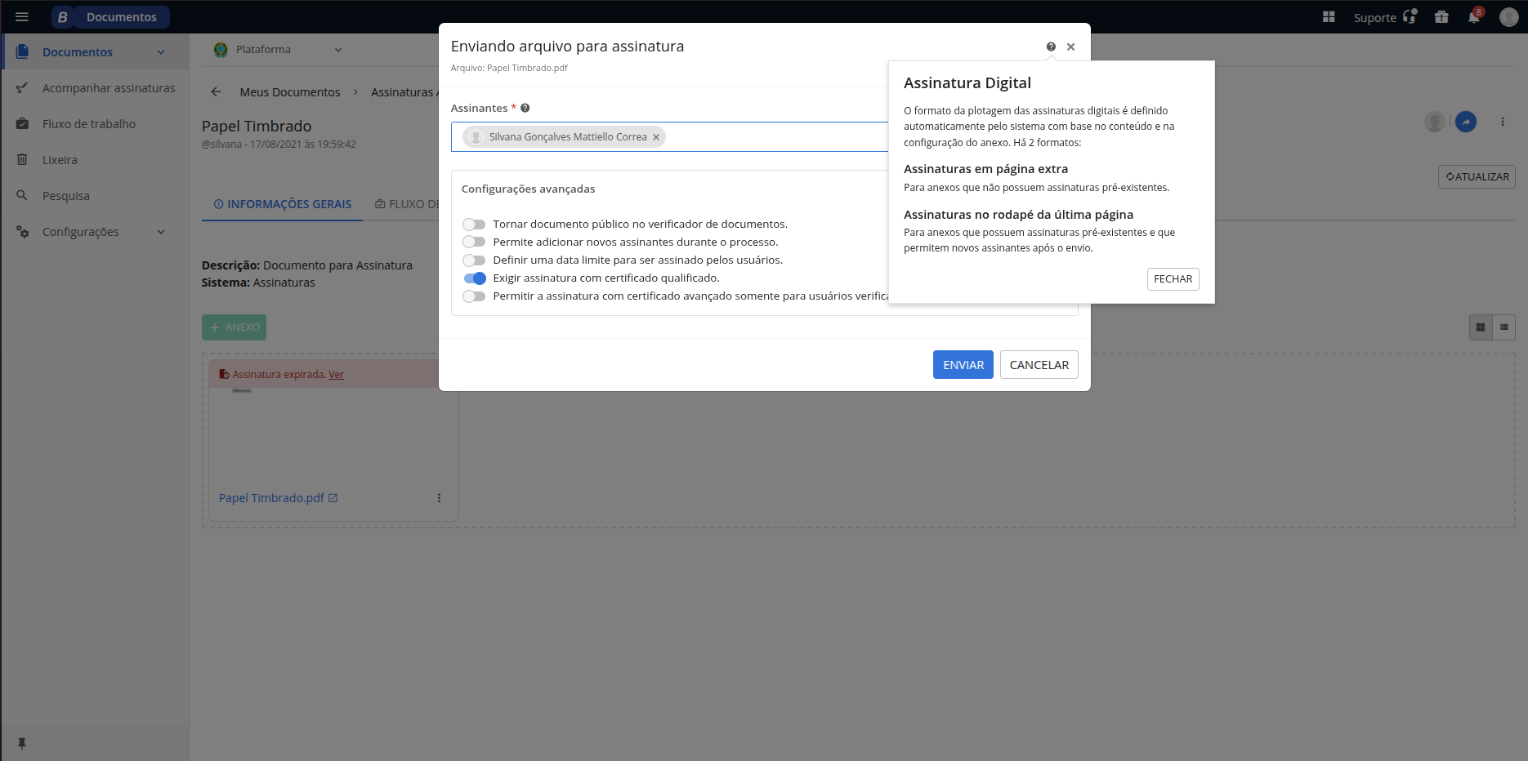Click the hamburger menu icon
The width and height of the screenshot is (1528, 761).
22,17
